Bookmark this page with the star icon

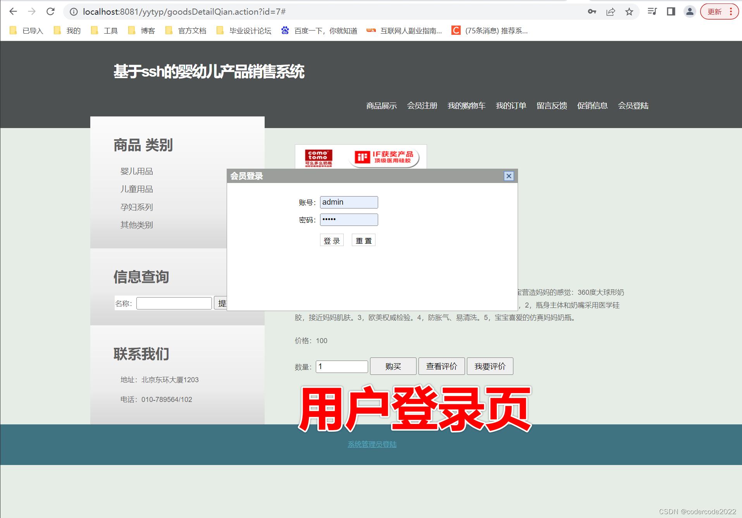point(628,12)
